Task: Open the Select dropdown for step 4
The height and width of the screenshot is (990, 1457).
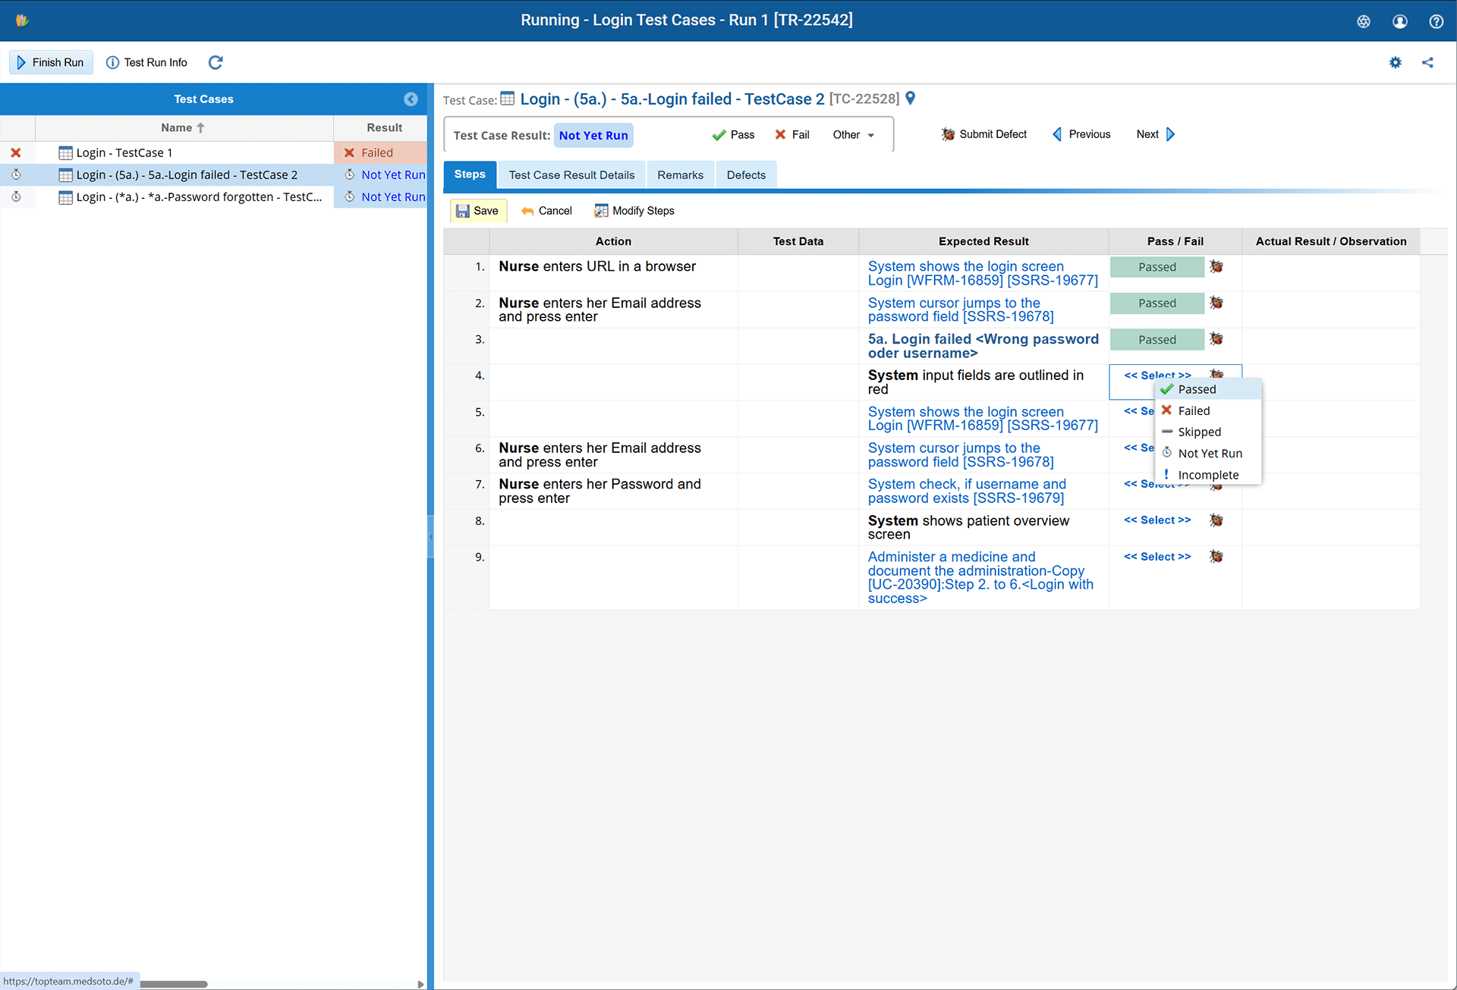Action: [1157, 374]
